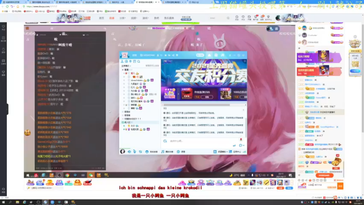364x205 pixels.
Task: Click the location pin icon above YY channel tree
Action: point(131,61)
